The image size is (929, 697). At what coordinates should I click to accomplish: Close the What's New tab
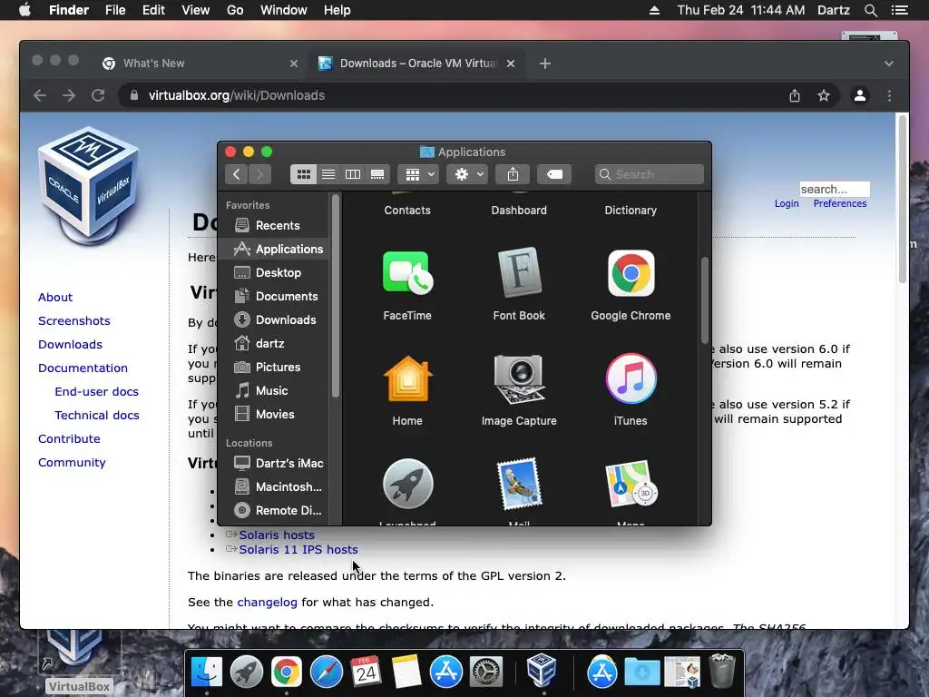[x=293, y=64]
